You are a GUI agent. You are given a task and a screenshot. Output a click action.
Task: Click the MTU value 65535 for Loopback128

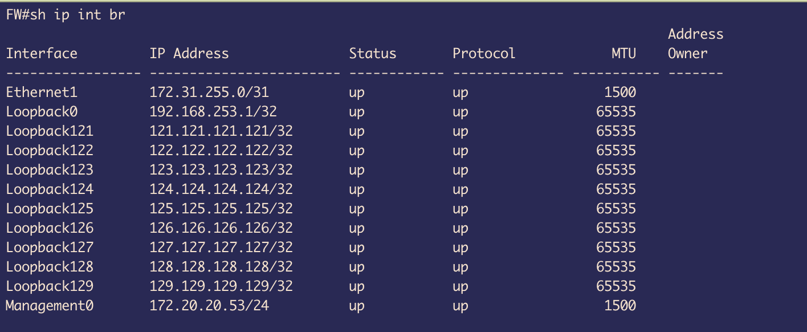tap(616, 267)
